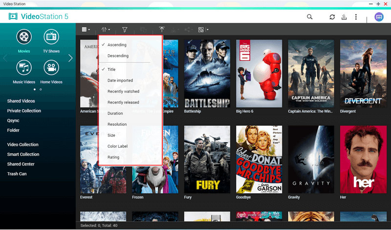Open the sort order dropdown button
This screenshot has height=230, width=391.
(106, 29)
